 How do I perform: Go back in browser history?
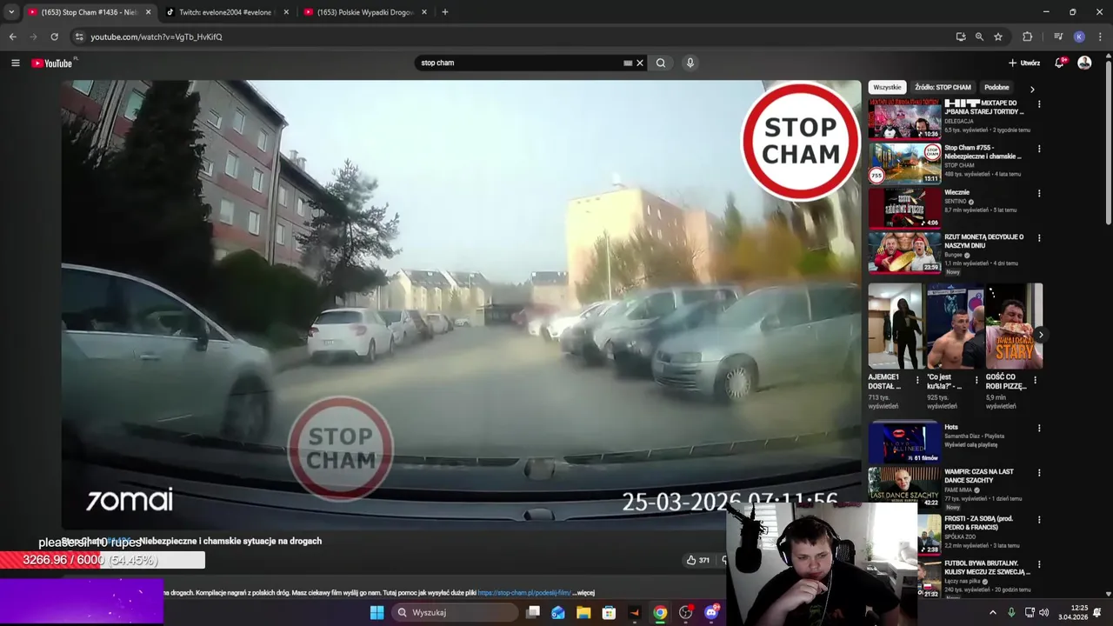coord(12,37)
